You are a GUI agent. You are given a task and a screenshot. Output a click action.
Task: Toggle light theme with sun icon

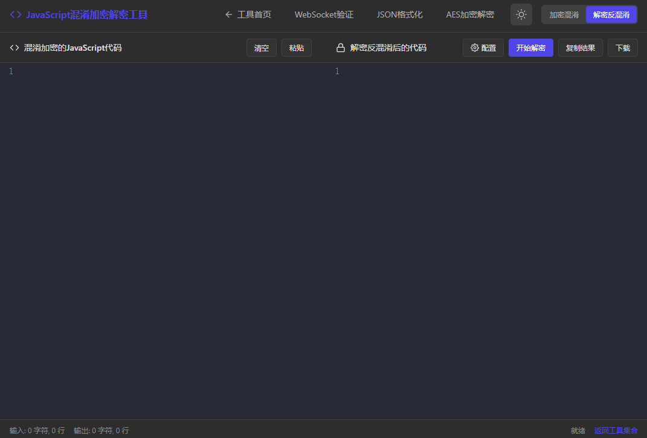521,14
